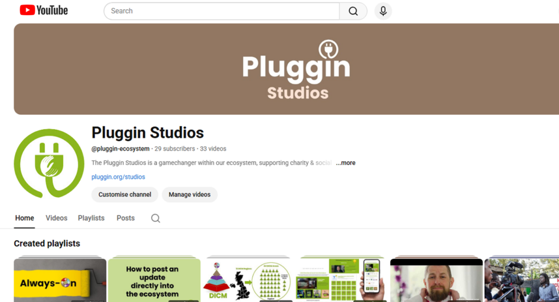Click the magnifying glass search button
The height and width of the screenshot is (302, 559).
click(353, 11)
